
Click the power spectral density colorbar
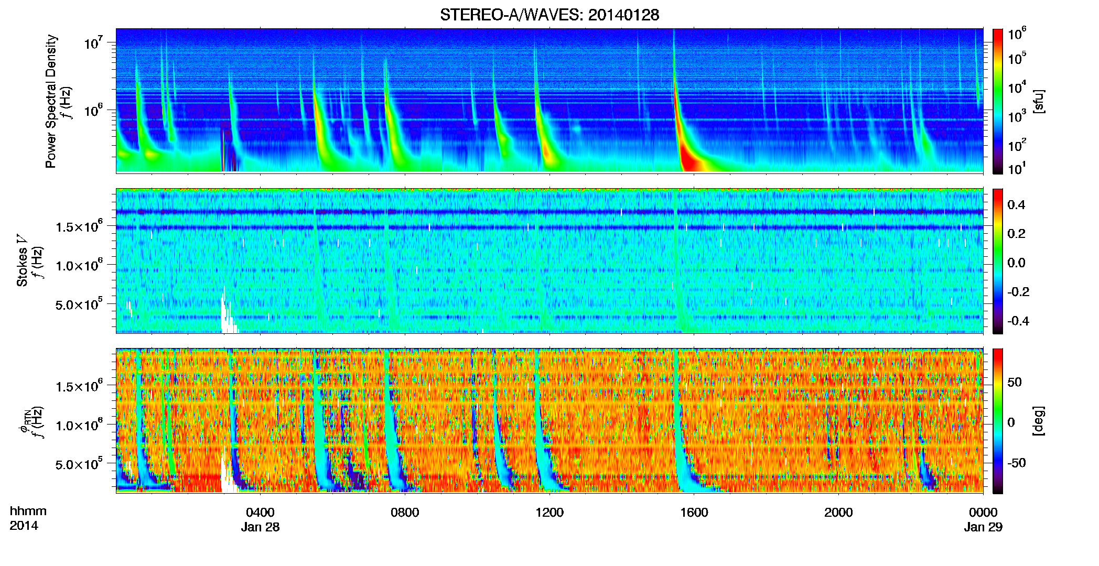click(x=998, y=101)
